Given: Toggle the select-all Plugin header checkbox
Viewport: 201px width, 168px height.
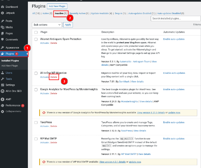Looking at the screenshot, I should [x=36, y=32].
